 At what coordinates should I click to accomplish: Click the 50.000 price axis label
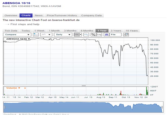154,63
